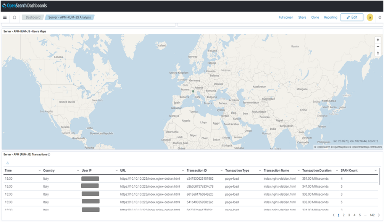This screenshot has height=222, width=384.
Task: Go to home via house icon
Action: 15,18
